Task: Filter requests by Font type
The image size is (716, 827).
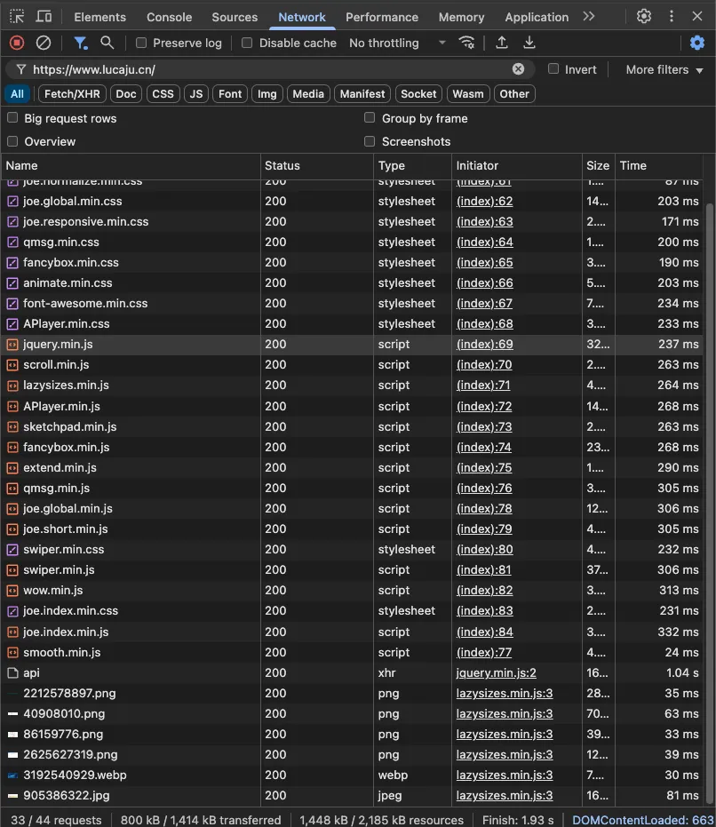Action: (x=230, y=94)
